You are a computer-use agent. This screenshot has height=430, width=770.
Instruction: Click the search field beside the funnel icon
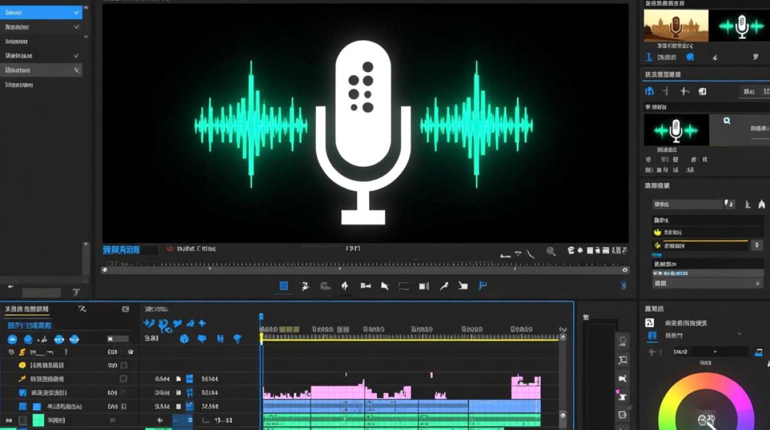[41, 292]
